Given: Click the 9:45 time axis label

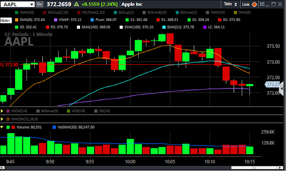Looking at the screenshot, I should point(10,161).
